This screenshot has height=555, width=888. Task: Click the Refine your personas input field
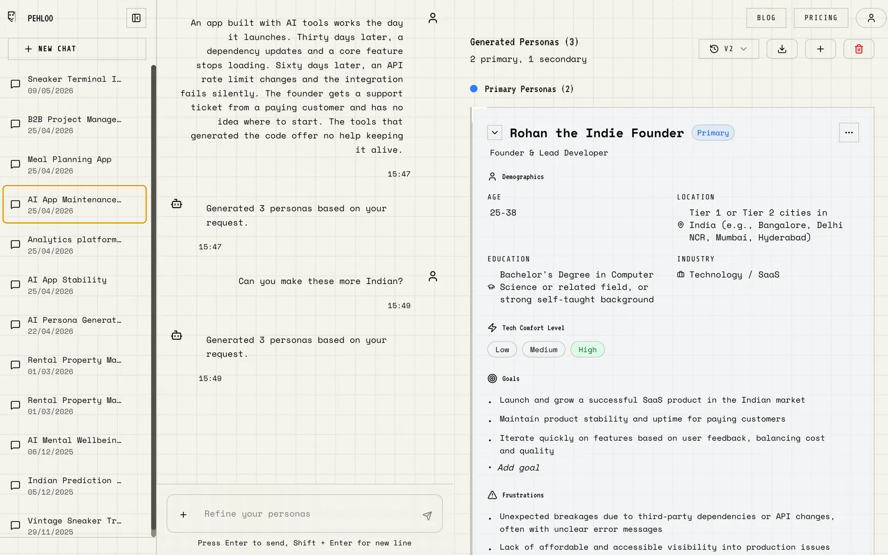(x=305, y=514)
